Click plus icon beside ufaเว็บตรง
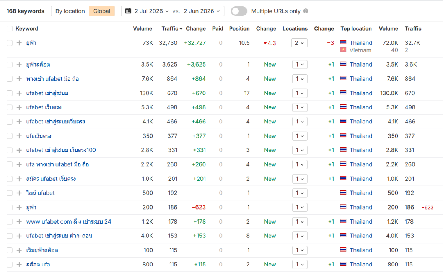This screenshot has width=443, height=273. pyautogui.click(x=19, y=136)
